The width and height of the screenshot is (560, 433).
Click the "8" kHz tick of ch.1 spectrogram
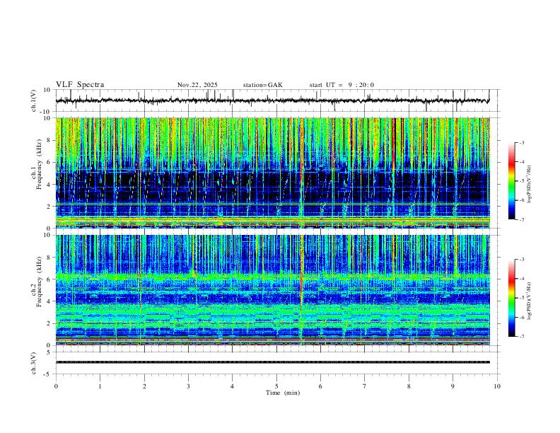tap(49, 140)
